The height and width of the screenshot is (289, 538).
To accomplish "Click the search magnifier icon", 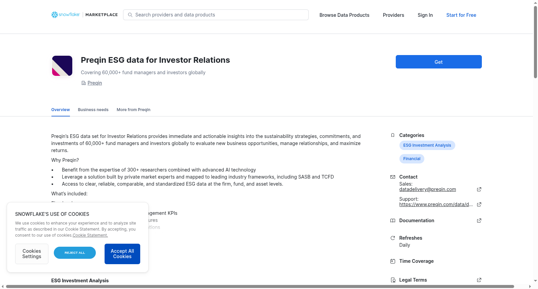I will [x=130, y=15].
